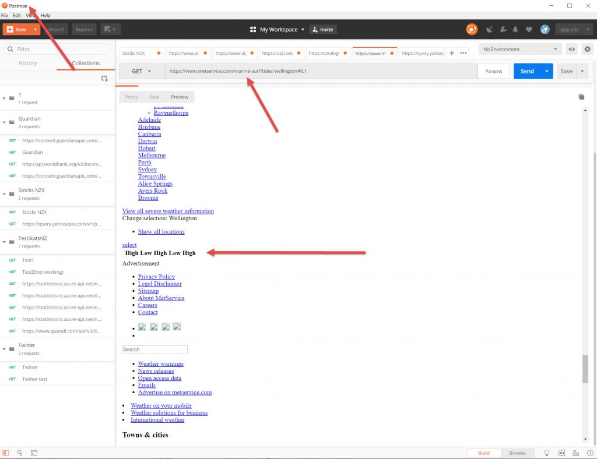Toggle sidebar using bottom-left icon

click(6, 453)
